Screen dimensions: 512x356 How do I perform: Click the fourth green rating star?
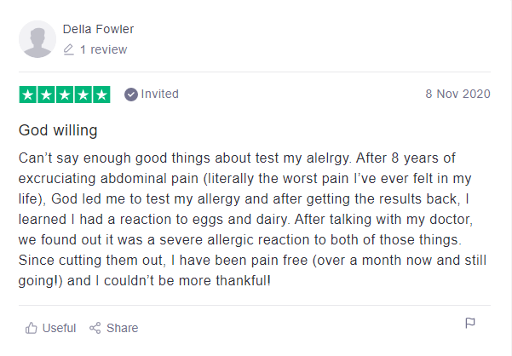tap(83, 95)
